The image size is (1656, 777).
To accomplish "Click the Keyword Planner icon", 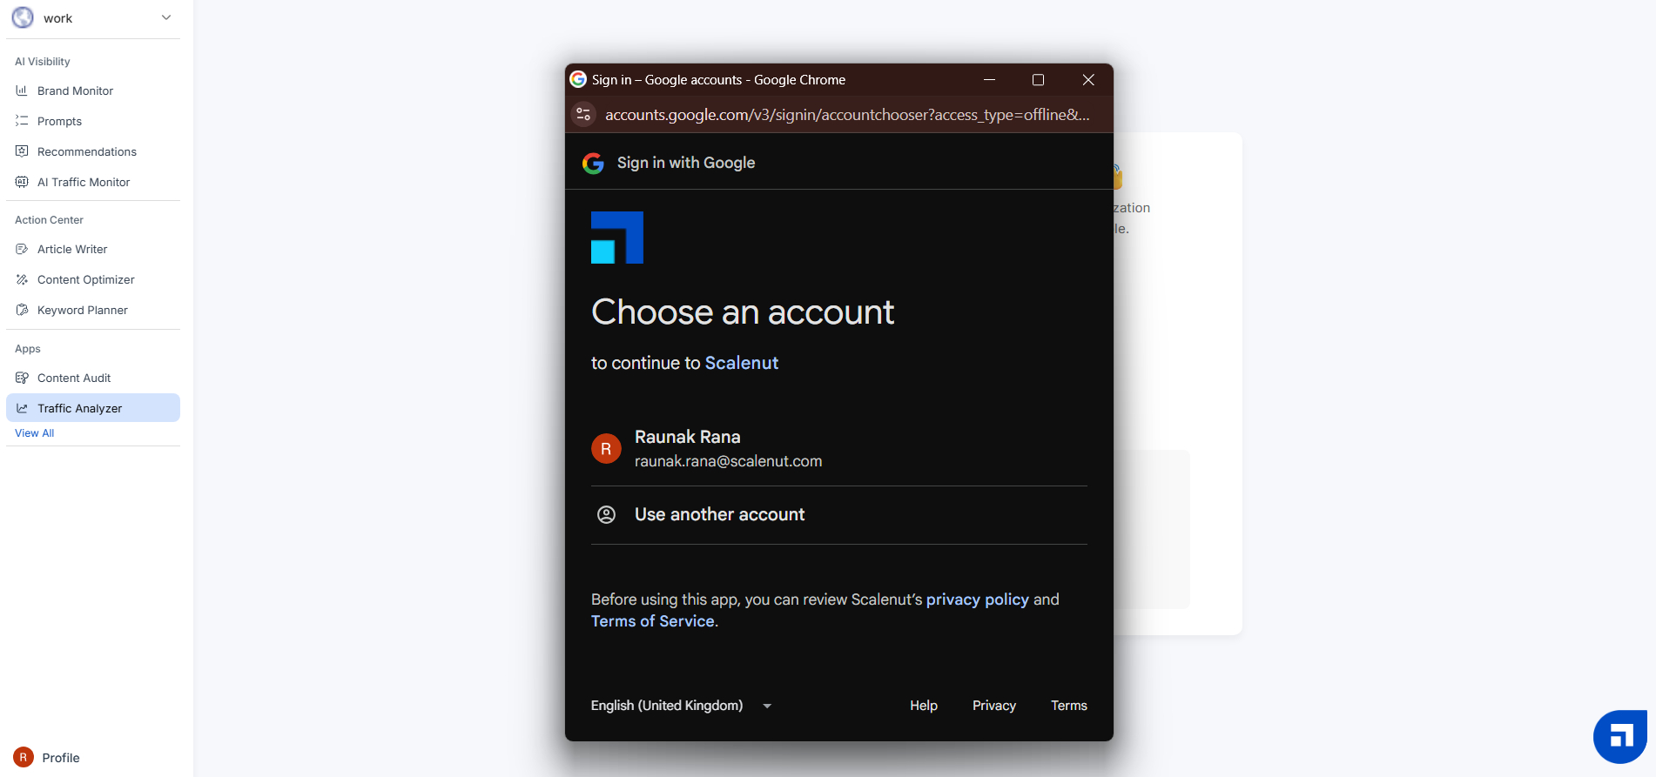I will tap(22, 310).
